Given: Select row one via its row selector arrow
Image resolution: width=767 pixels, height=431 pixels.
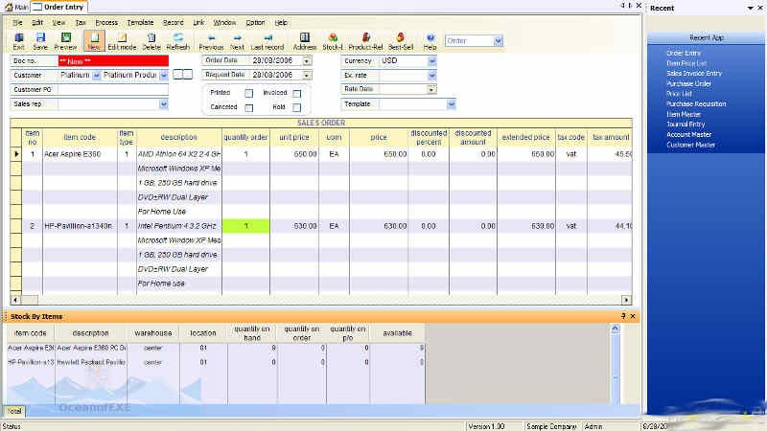Looking at the screenshot, I should pyautogui.click(x=16, y=154).
